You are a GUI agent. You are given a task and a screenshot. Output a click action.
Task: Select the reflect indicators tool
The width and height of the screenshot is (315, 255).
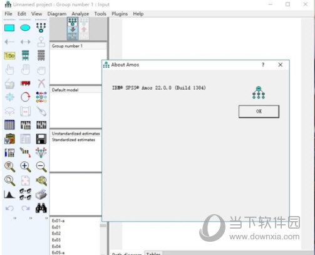(41, 97)
